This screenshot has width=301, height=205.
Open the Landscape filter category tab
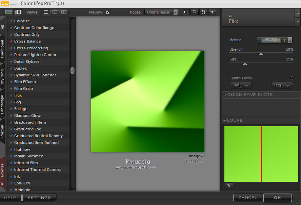(x=2, y=105)
